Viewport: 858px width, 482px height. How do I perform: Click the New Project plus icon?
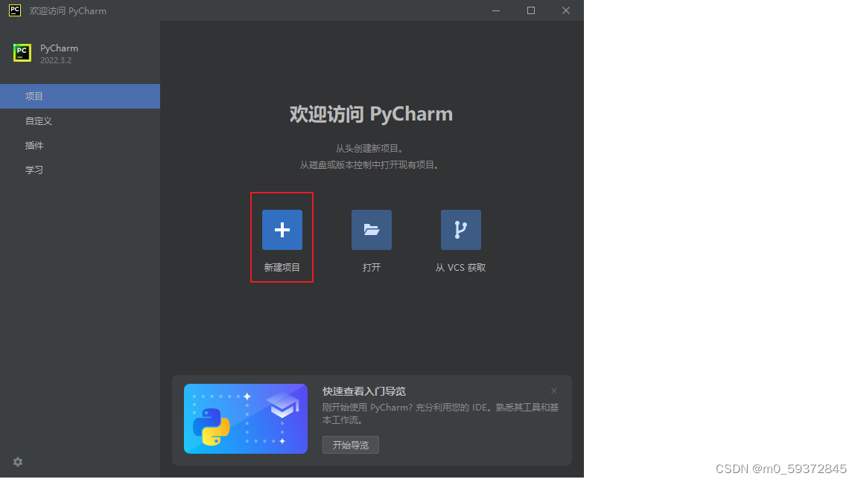[282, 230]
